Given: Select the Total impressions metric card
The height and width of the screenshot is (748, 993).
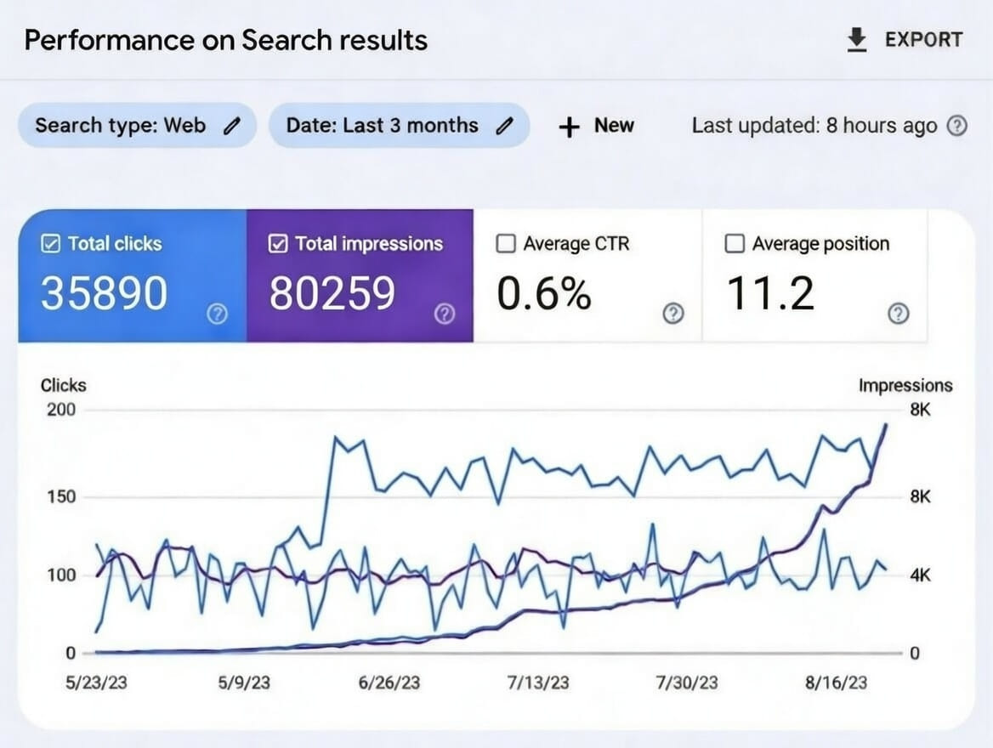Looking at the screenshot, I should click(x=360, y=276).
